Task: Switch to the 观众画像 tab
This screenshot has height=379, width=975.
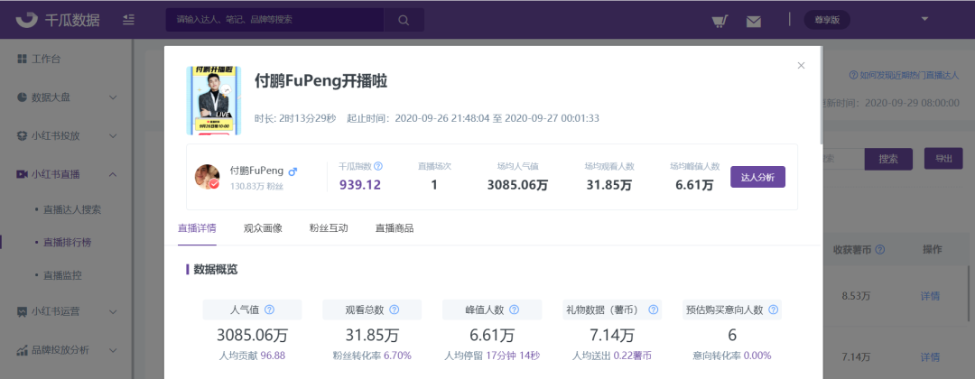Action: [x=263, y=228]
